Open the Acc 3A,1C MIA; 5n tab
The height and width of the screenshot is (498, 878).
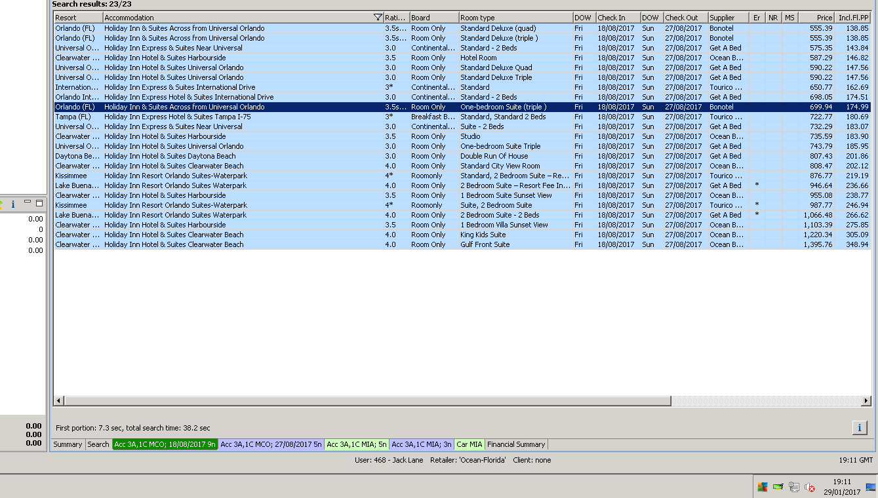(357, 444)
